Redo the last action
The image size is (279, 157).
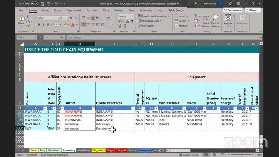click(57, 3)
